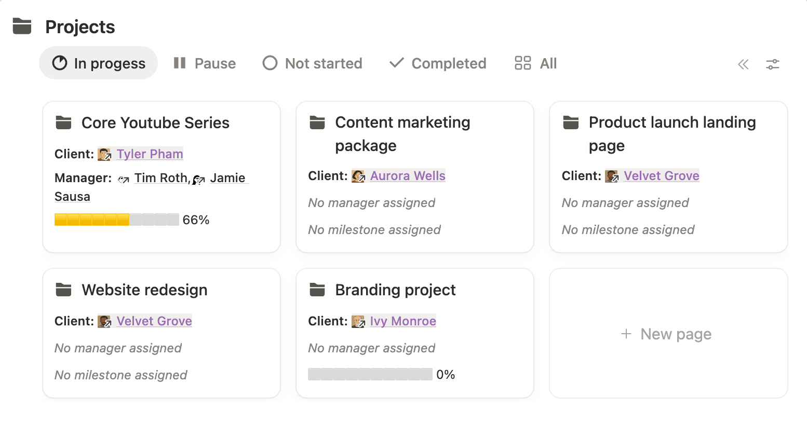Screen dimensions: 807x438
Task: Open the view filter settings icon
Action: point(772,64)
